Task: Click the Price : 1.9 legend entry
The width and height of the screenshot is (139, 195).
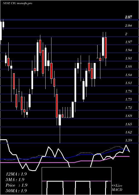Action: [16, 185]
